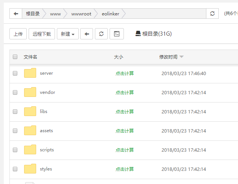Screen dimensions: 238x184
Task: Click the disk icon beside 根目录(31G)
Action: (x=138, y=33)
